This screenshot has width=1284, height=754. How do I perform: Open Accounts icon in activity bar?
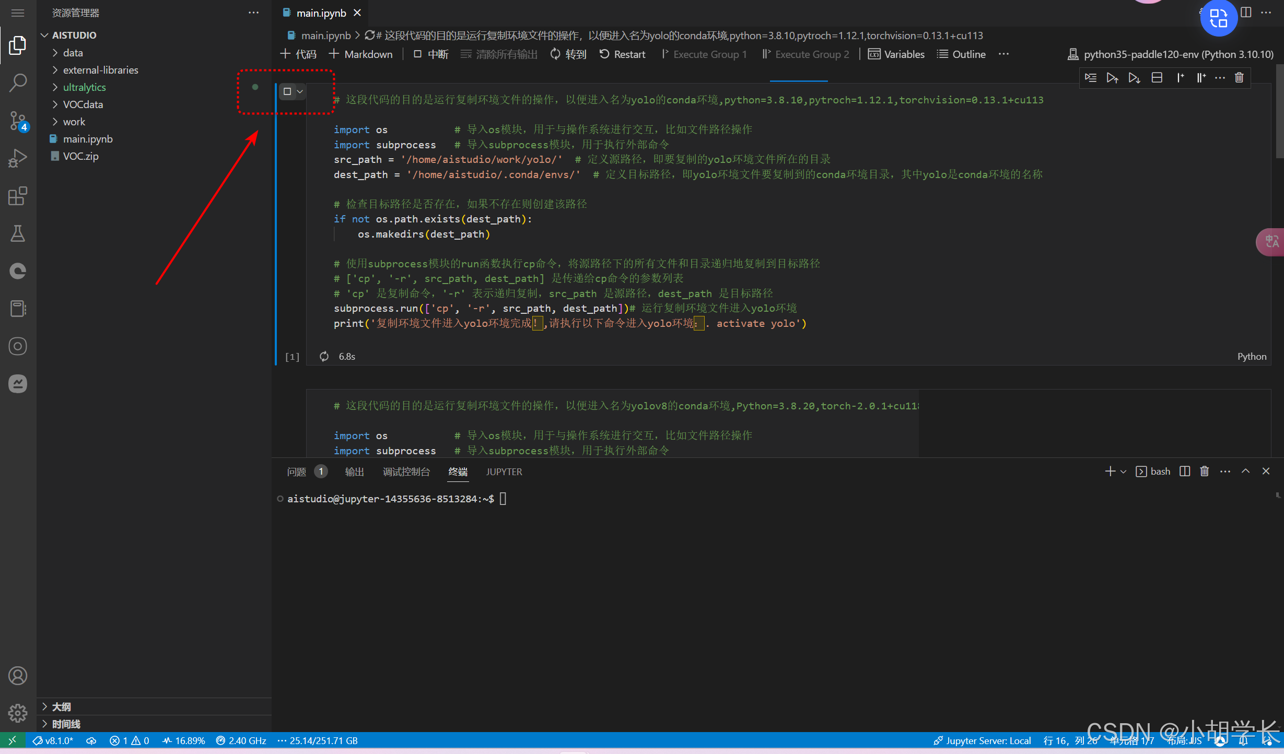pos(18,676)
